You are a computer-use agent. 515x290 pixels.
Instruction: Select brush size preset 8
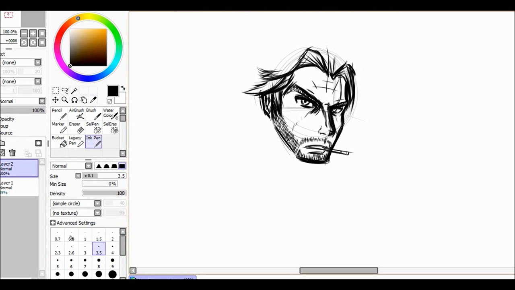point(99,263)
